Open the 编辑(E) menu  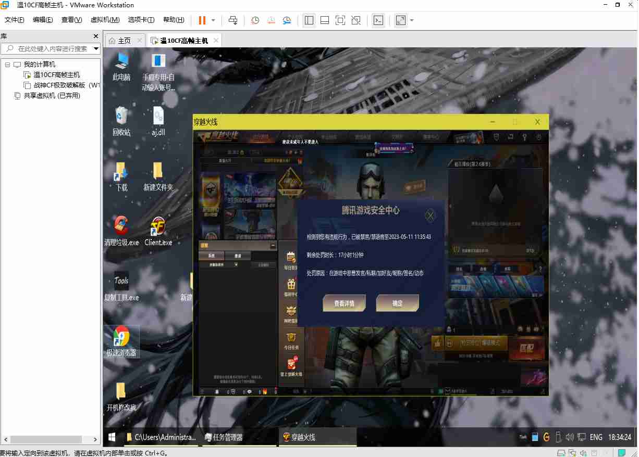pos(43,20)
